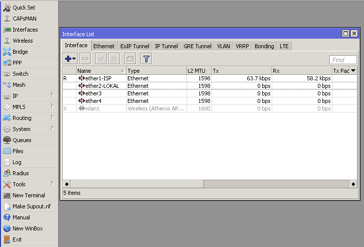The height and width of the screenshot is (247, 364).
Task: Launch New WinBox
Action: (30, 228)
